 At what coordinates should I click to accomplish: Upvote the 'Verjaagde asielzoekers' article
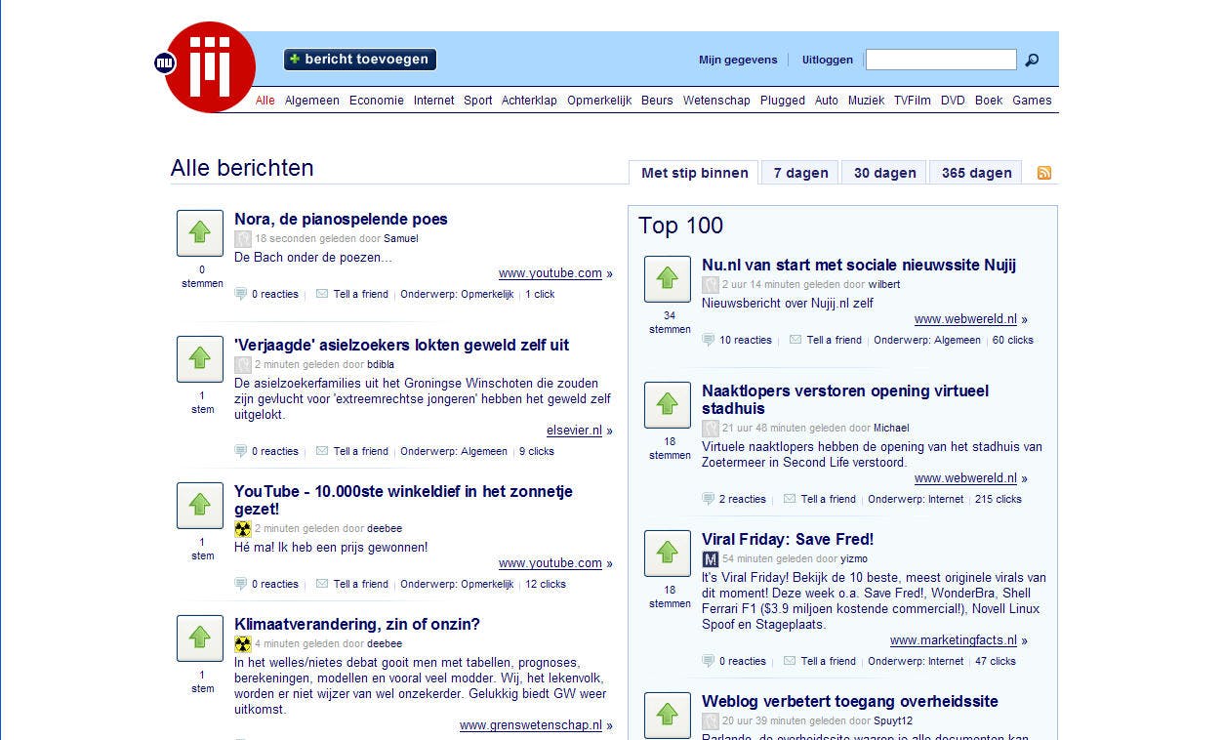199,359
